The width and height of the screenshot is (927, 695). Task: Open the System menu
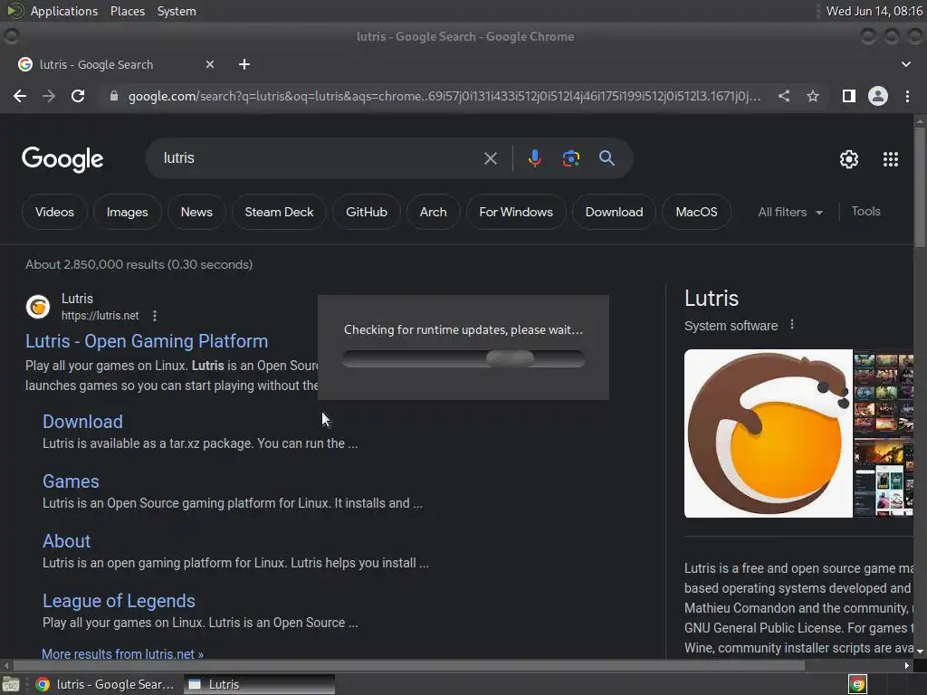pyautogui.click(x=177, y=11)
